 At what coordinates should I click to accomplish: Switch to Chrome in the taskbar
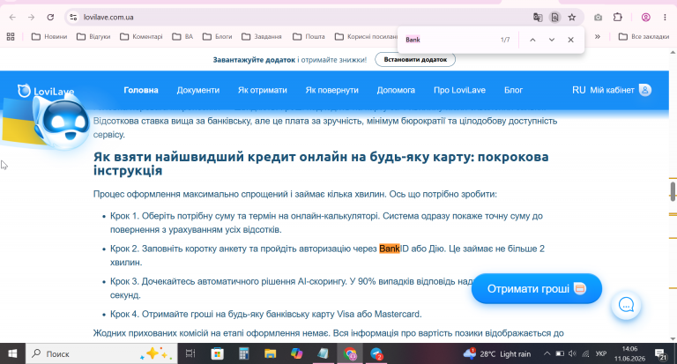coord(350,353)
